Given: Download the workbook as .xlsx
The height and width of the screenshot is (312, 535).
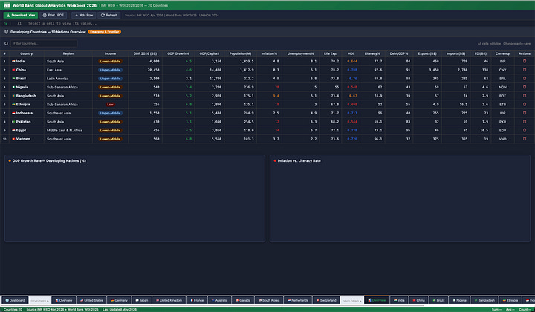Looking at the screenshot, I should [x=21, y=15].
